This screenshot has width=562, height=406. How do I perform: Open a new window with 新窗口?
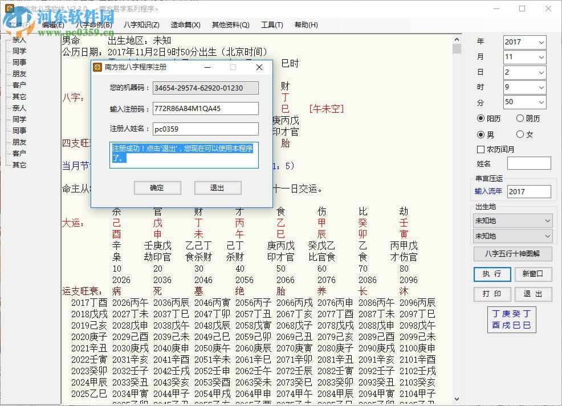pos(533,274)
